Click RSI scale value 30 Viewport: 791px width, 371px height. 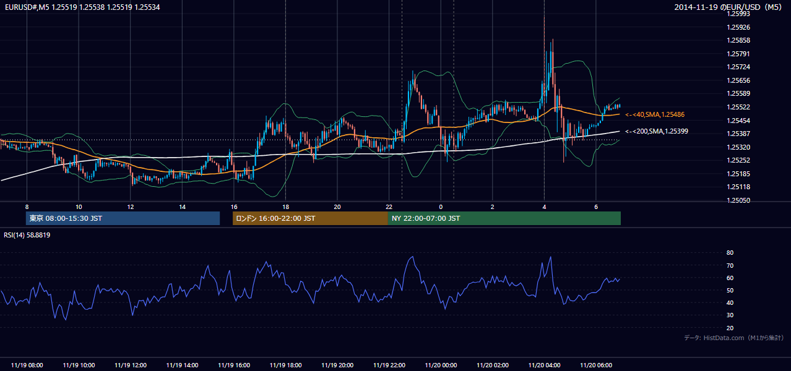730,315
